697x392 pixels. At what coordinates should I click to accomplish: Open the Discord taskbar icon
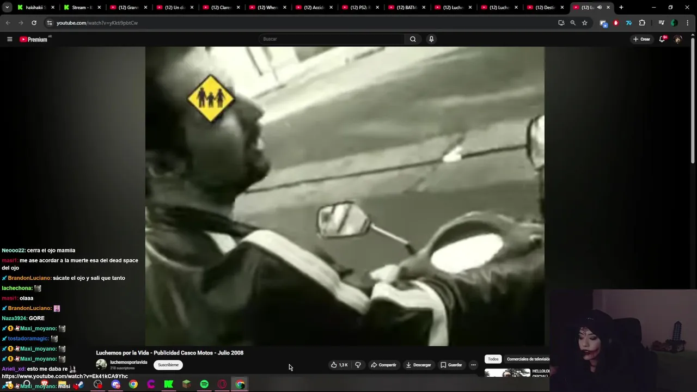click(x=115, y=384)
